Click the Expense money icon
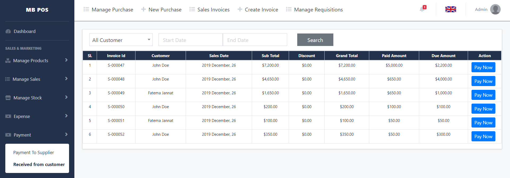 coord(8,116)
